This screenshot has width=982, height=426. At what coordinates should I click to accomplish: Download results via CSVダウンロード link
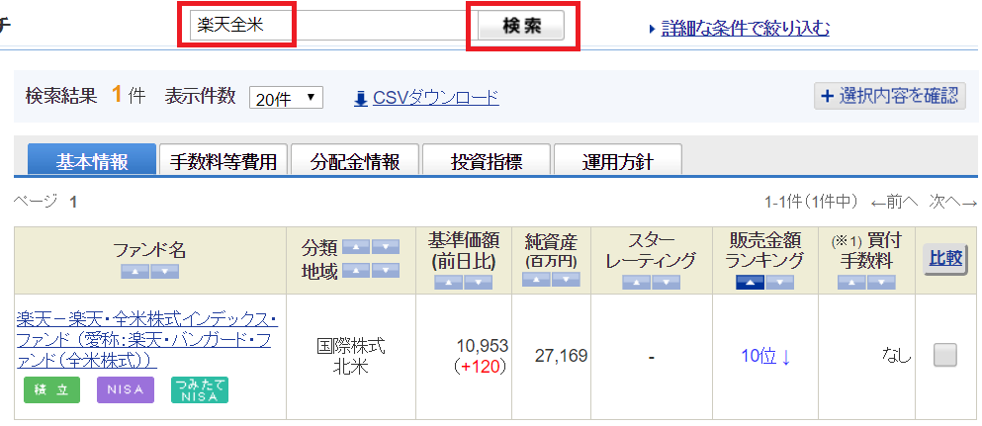click(436, 98)
